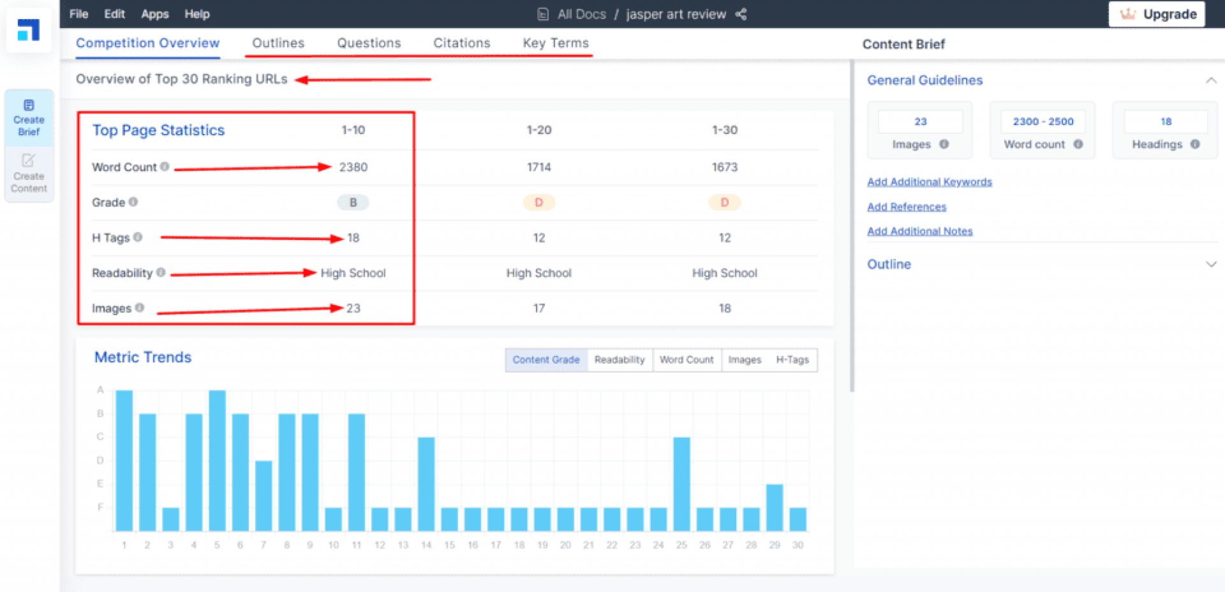Click the Images info icon in statistics table
Viewport: 1225px width, 592px height.
pyautogui.click(x=140, y=307)
